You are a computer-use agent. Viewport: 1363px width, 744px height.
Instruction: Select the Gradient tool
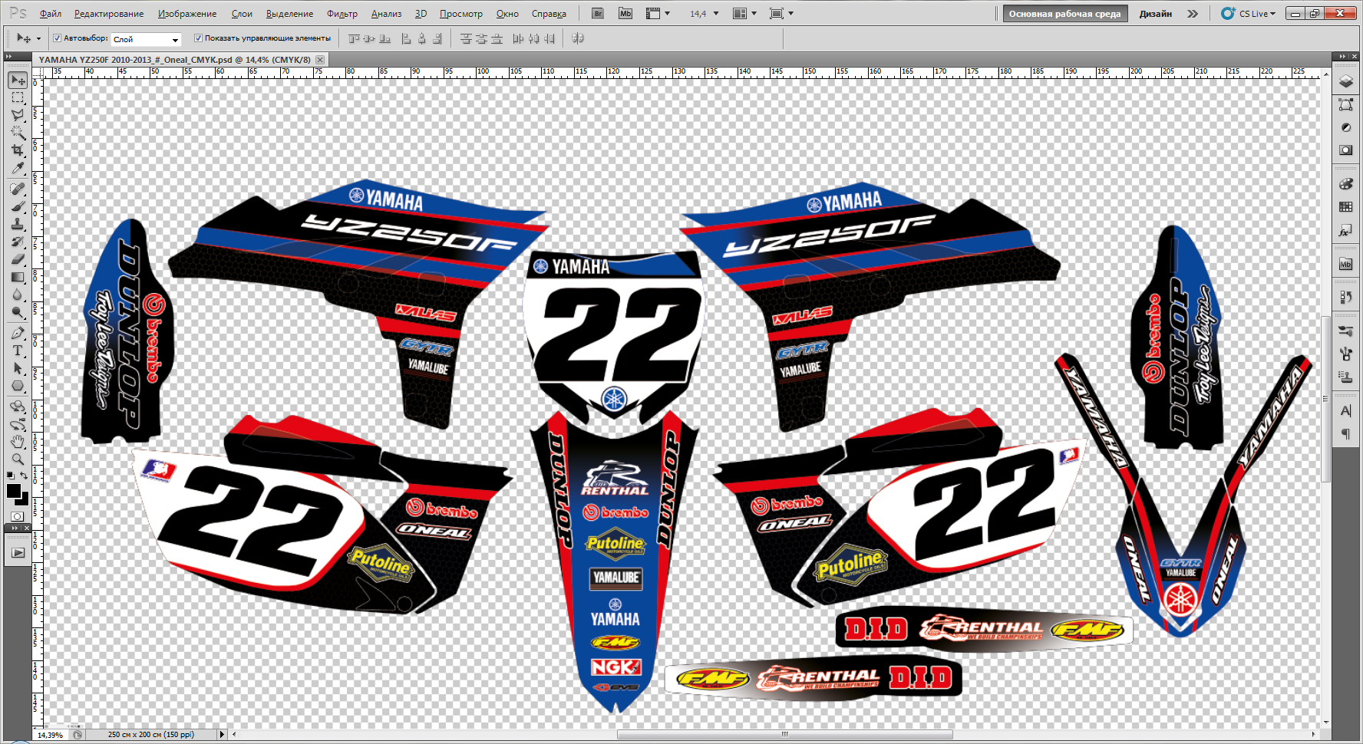(x=18, y=277)
